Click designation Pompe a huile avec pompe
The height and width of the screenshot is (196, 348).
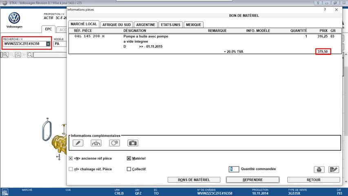pos(146,36)
